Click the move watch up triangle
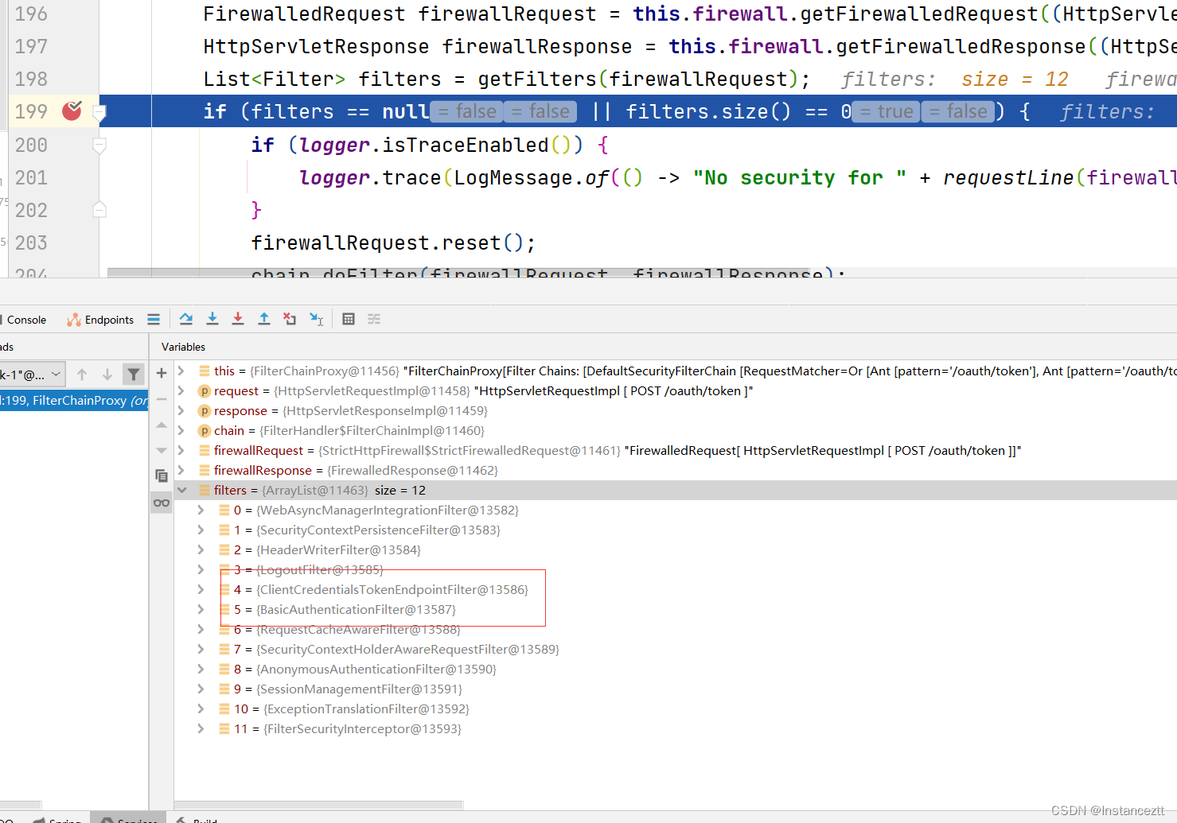 point(162,425)
